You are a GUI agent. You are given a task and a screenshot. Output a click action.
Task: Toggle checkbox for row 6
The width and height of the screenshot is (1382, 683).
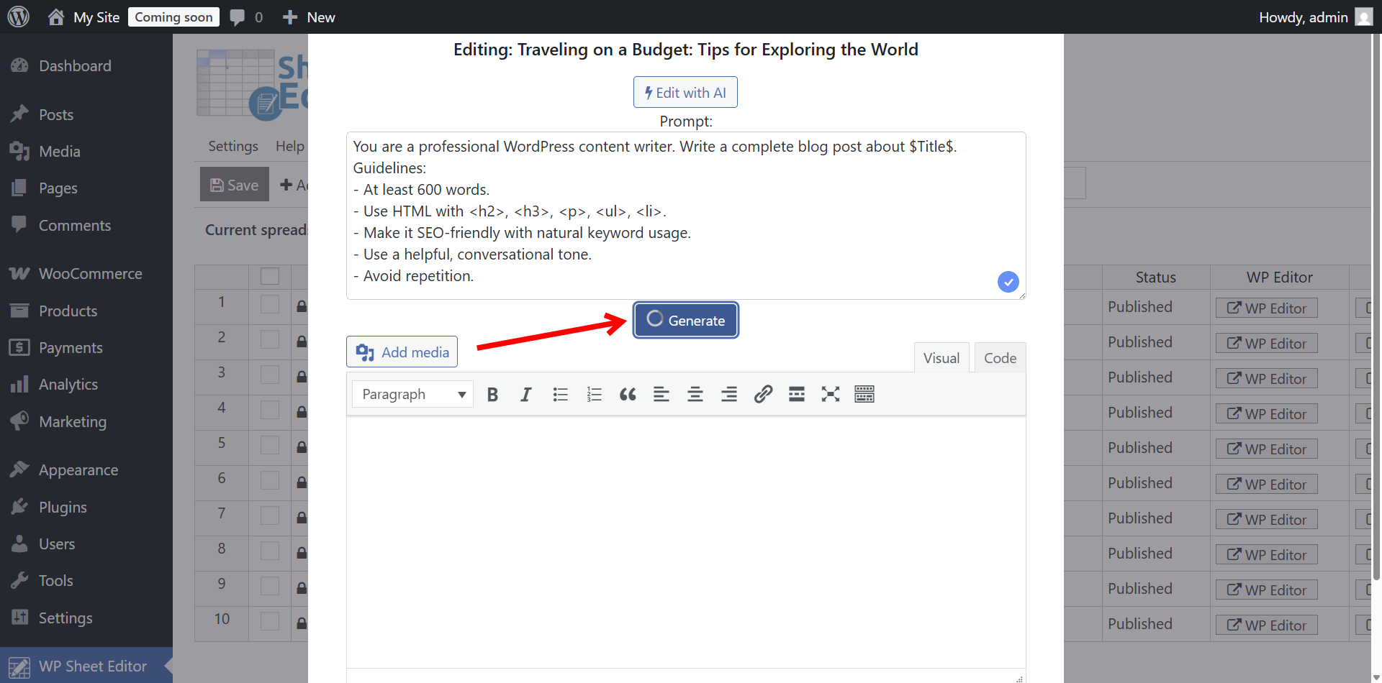tap(270, 480)
